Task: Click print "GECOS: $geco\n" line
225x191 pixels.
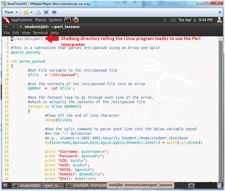Action: (x=69, y=170)
